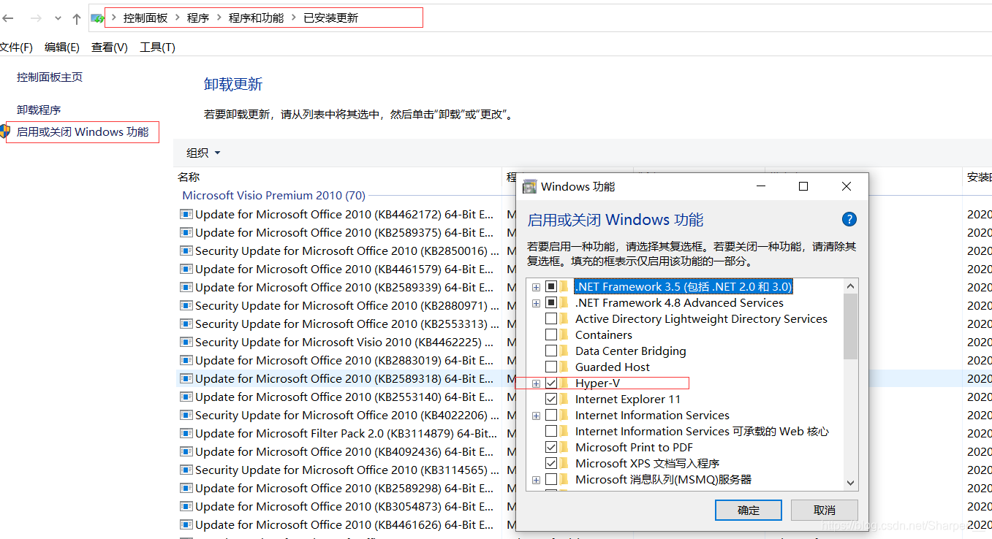992x539 pixels.
Task: Click feature list scroll down arrow
Action: point(850,483)
